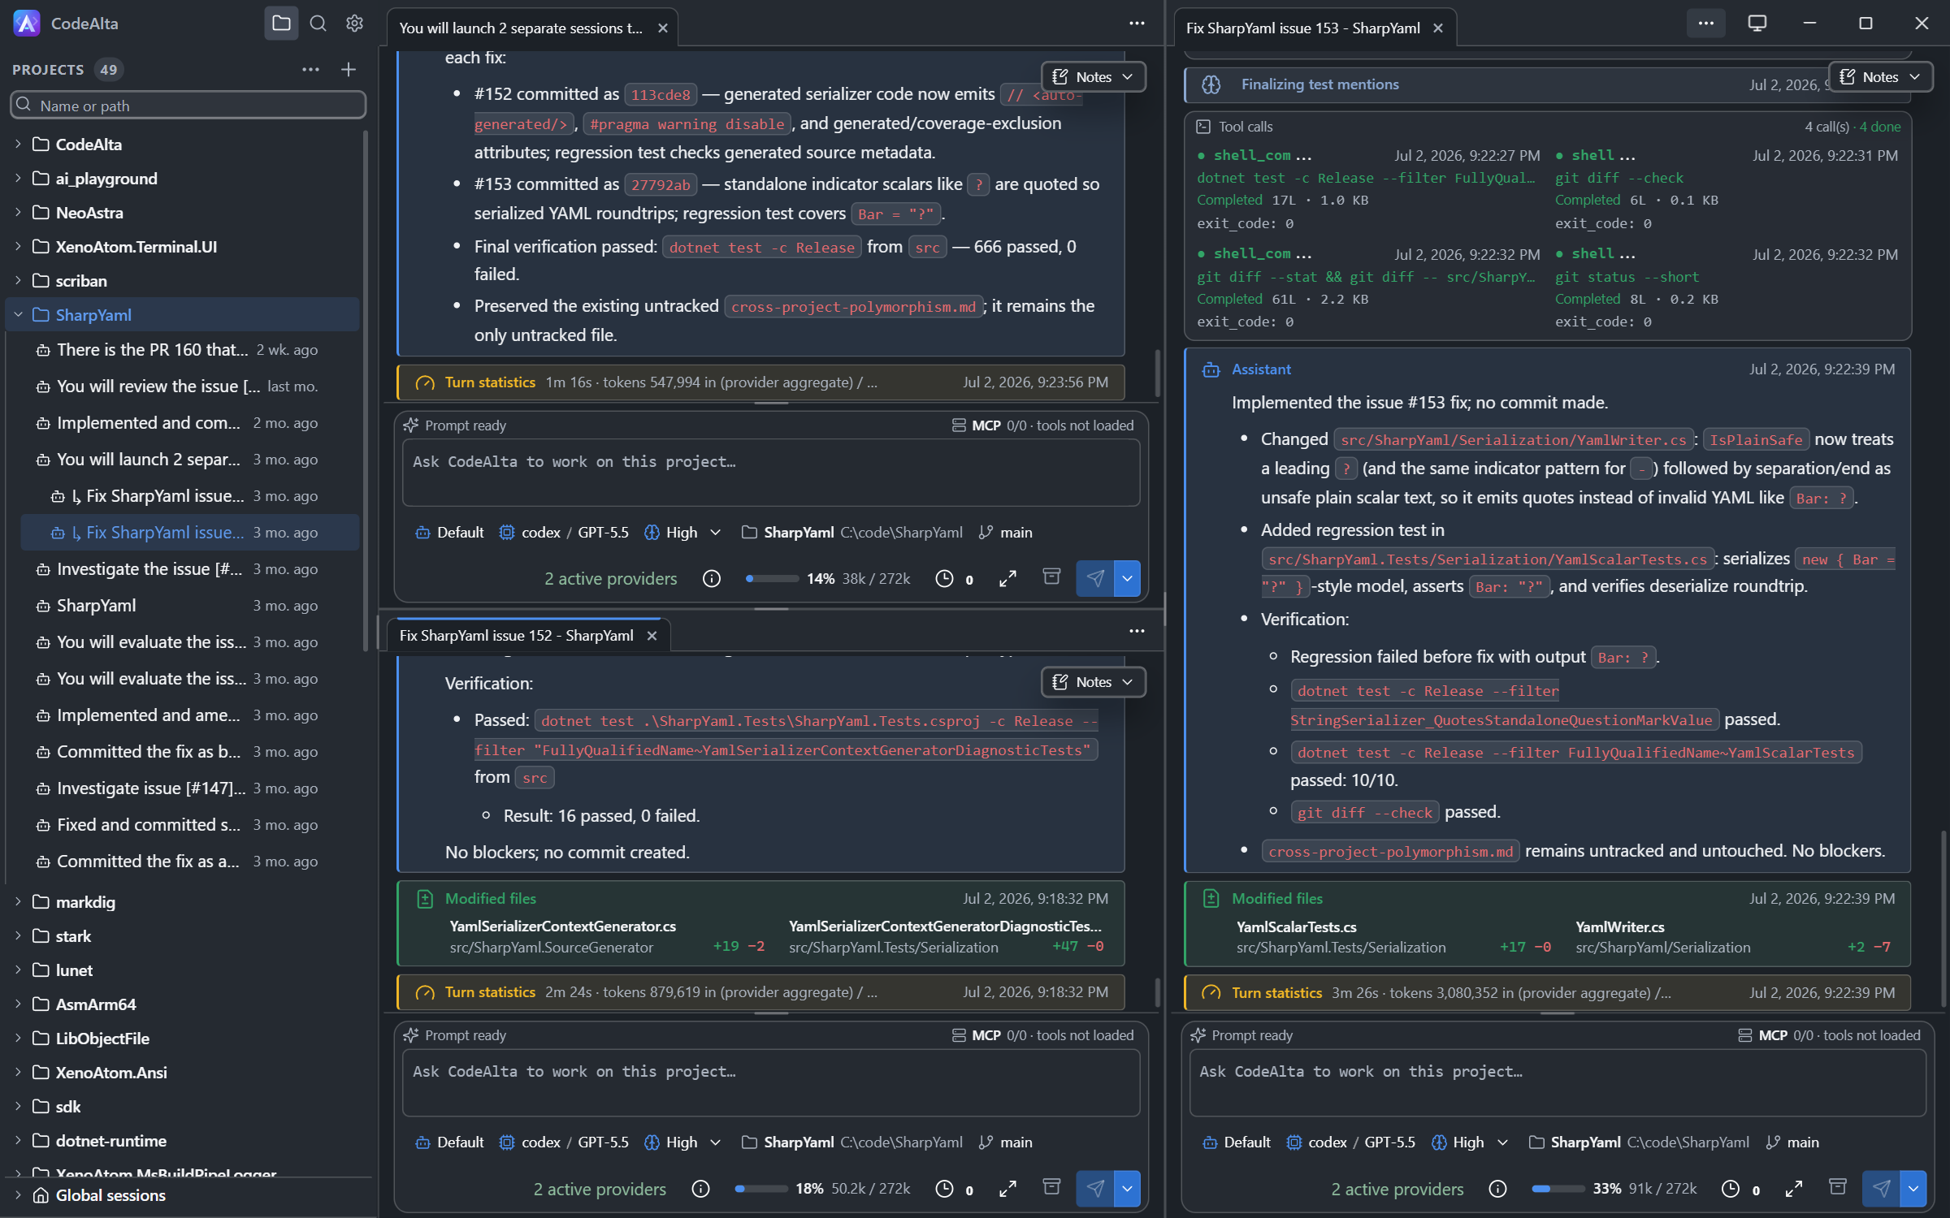Click the Global sessions home icon
This screenshot has width=1950, height=1218.
(41, 1195)
